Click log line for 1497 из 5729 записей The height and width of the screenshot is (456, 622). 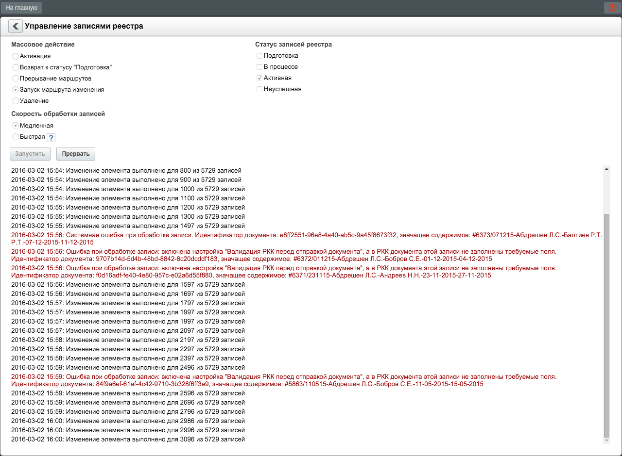pyautogui.click(x=128, y=226)
